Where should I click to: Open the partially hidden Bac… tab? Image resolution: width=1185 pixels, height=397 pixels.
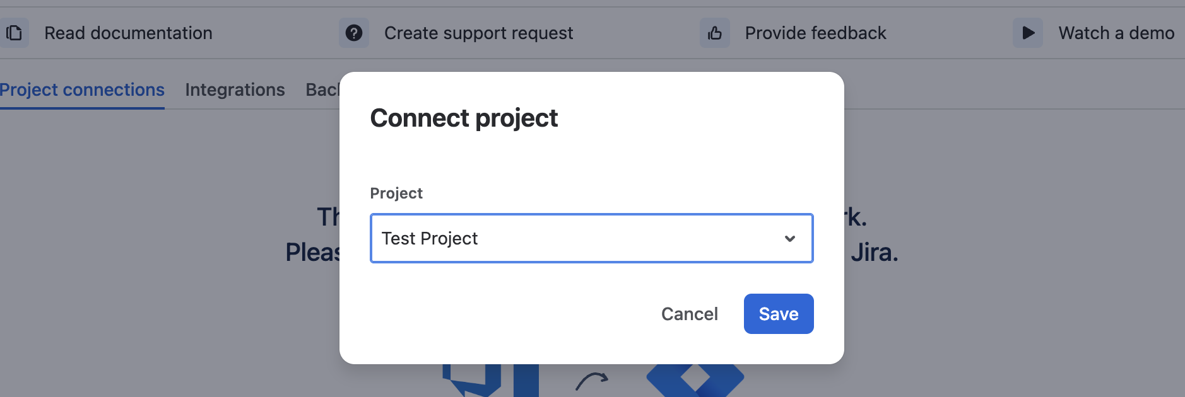coord(322,90)
